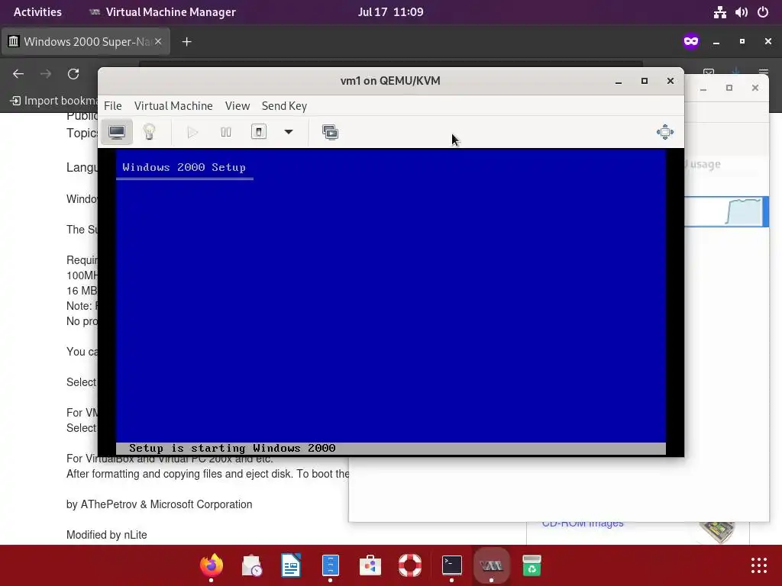Open the View menu
The width and height of the screenshot is (782, 586).
tap(237, 105)
